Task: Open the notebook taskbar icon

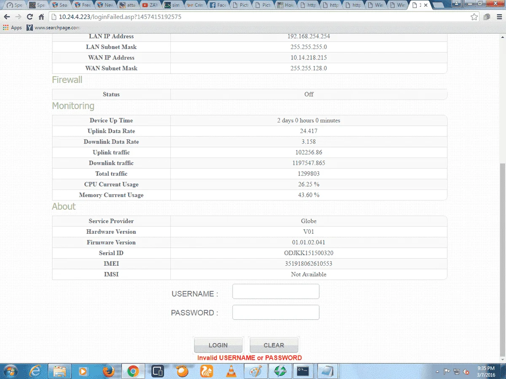Action: 327,371
